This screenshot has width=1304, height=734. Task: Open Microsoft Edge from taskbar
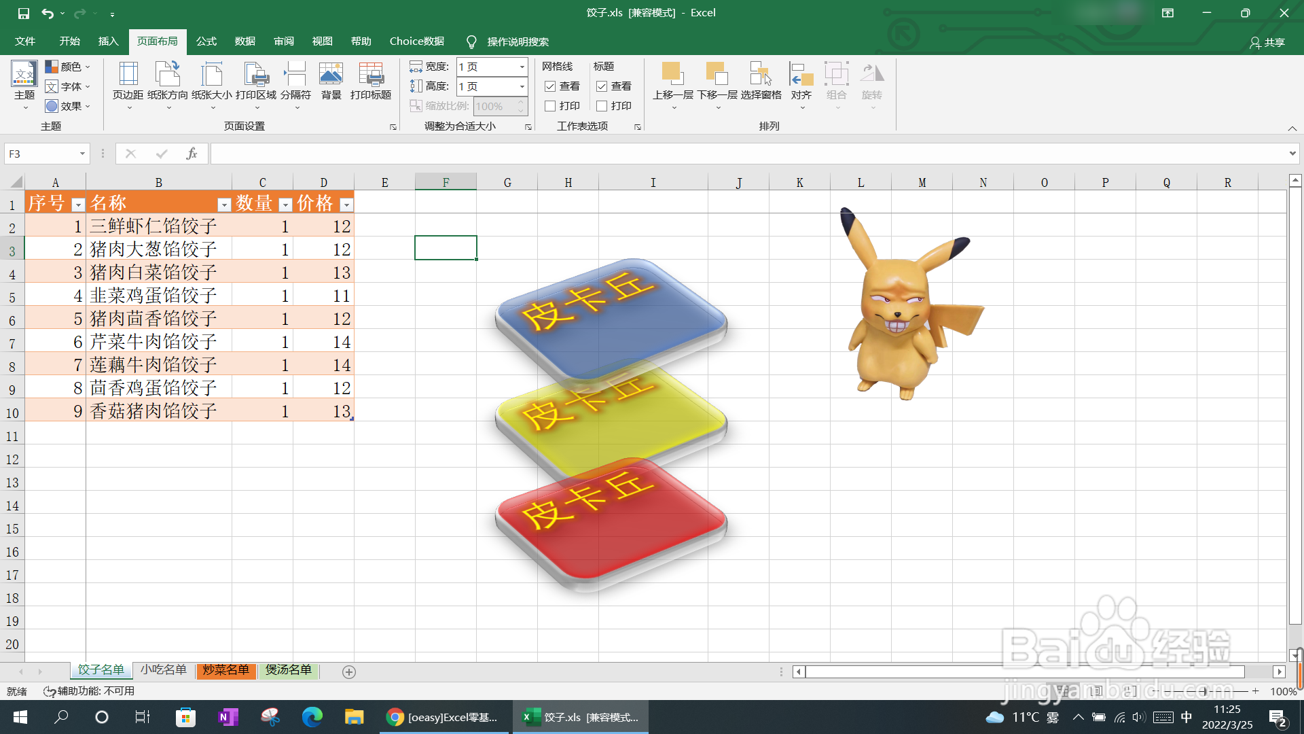pos(312,717)
